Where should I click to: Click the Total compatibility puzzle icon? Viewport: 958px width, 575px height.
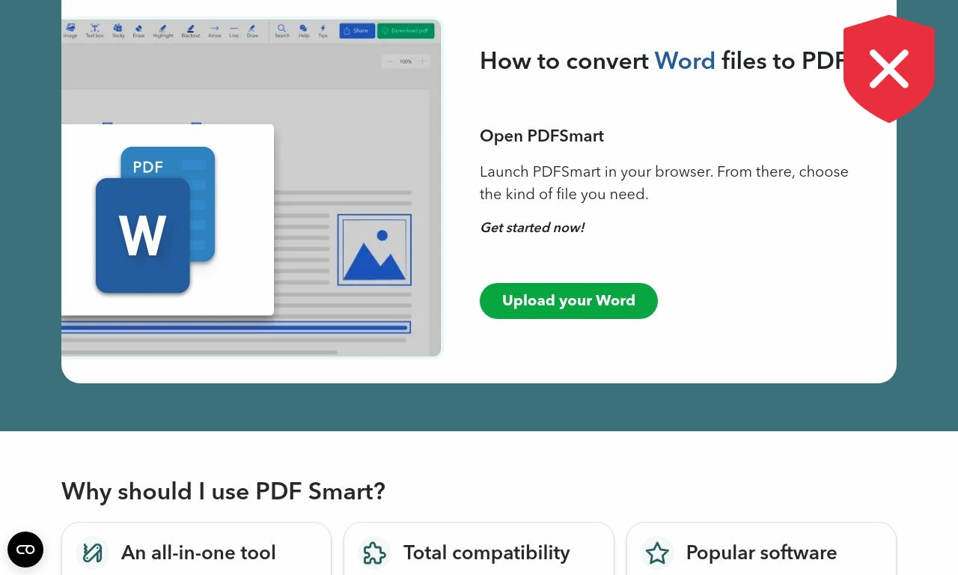pos(375,553)
